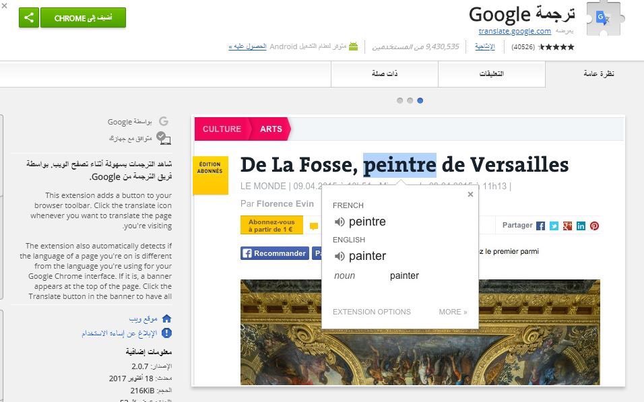The width and height of the screenshot is (644, 402).
Task: Play English pronunciation of painter
Action: (x=340, y=257)
